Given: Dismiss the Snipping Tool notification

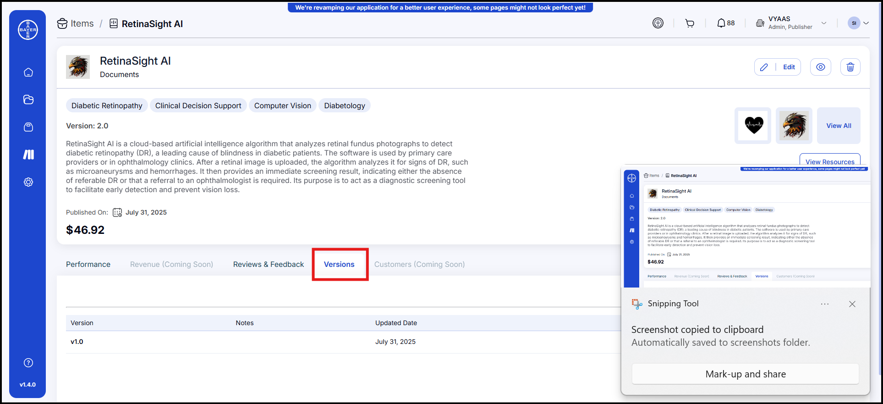Looking at the screenshot, I should [852, 304].
